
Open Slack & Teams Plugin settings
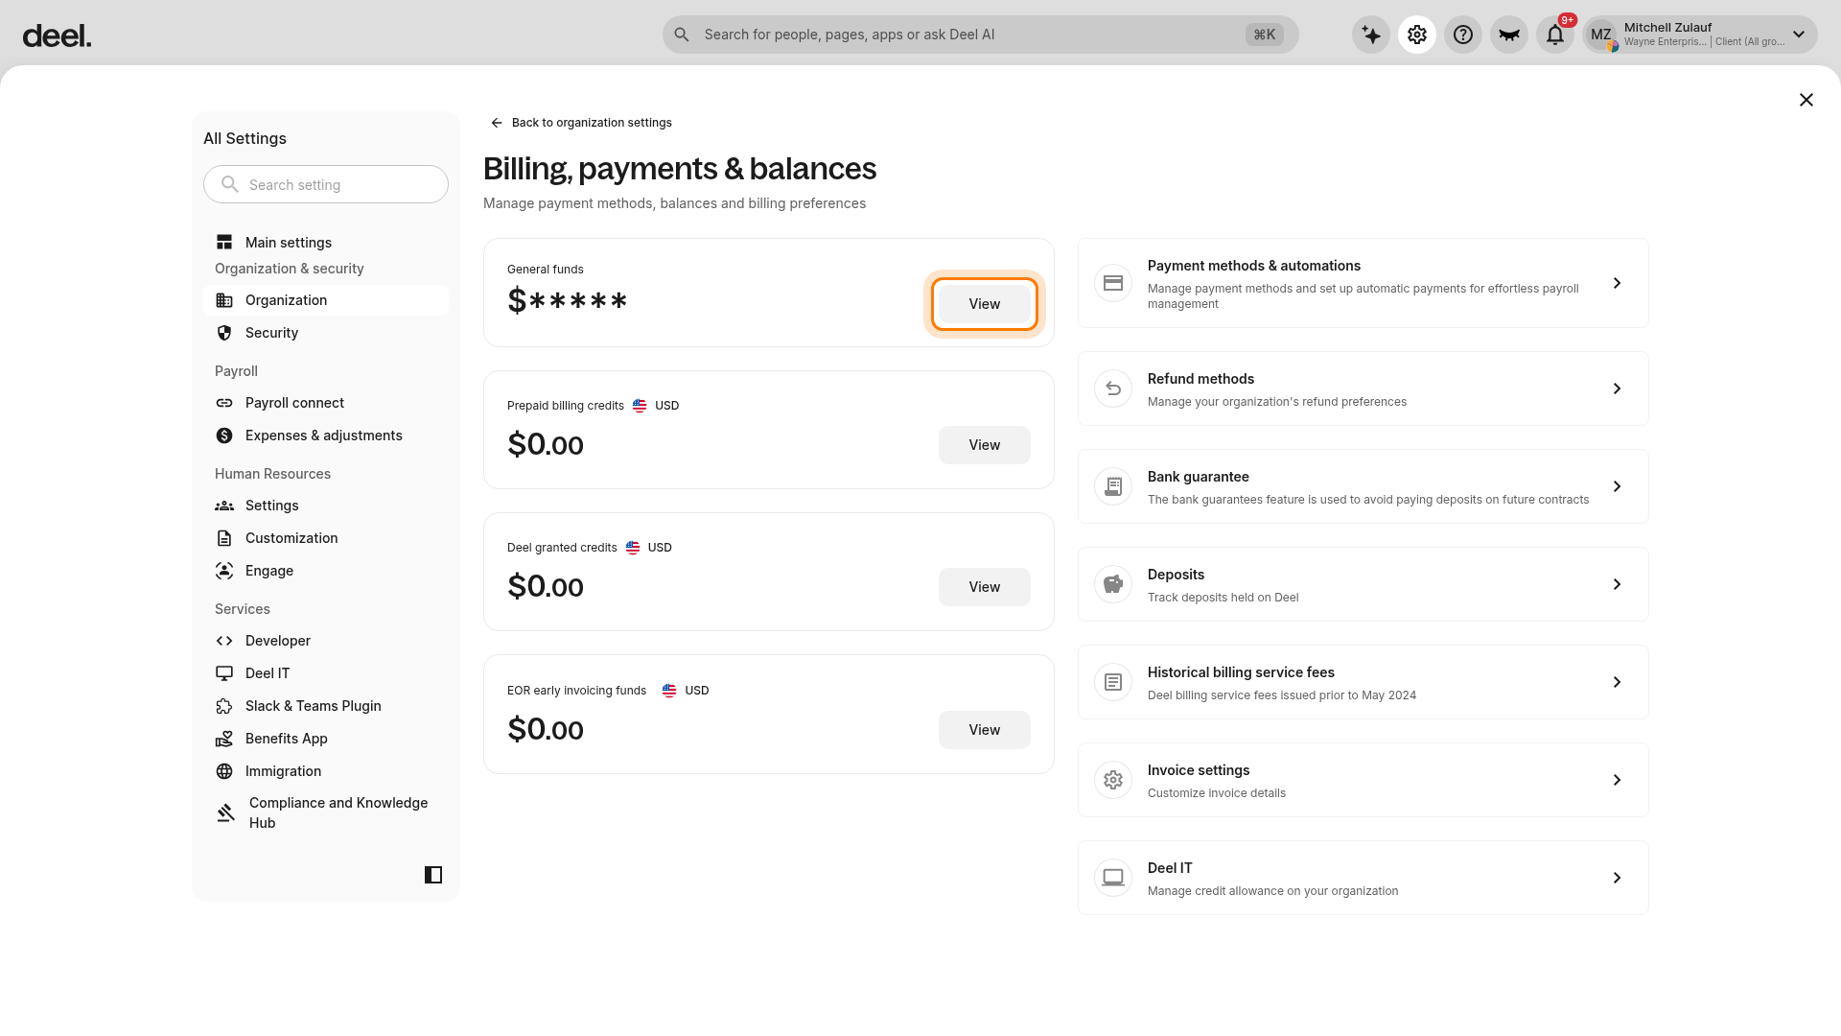[326, 706]
